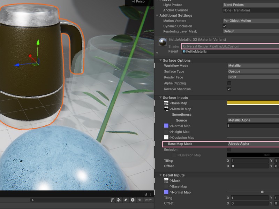Open the Base Map Mask Albedo Alpha selector
This screenshot has width=279, height=209.
[251, 143]
